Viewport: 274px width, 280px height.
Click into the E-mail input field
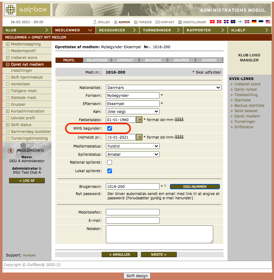(132, 220)
